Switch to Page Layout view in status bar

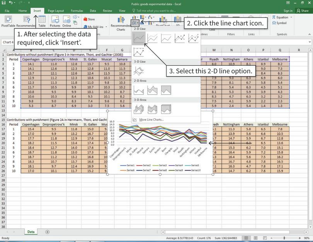point(255,238)
